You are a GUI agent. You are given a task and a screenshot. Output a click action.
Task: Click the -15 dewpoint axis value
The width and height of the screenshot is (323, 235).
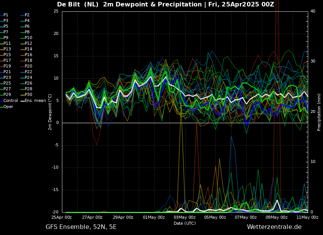(x=55, y=190)
